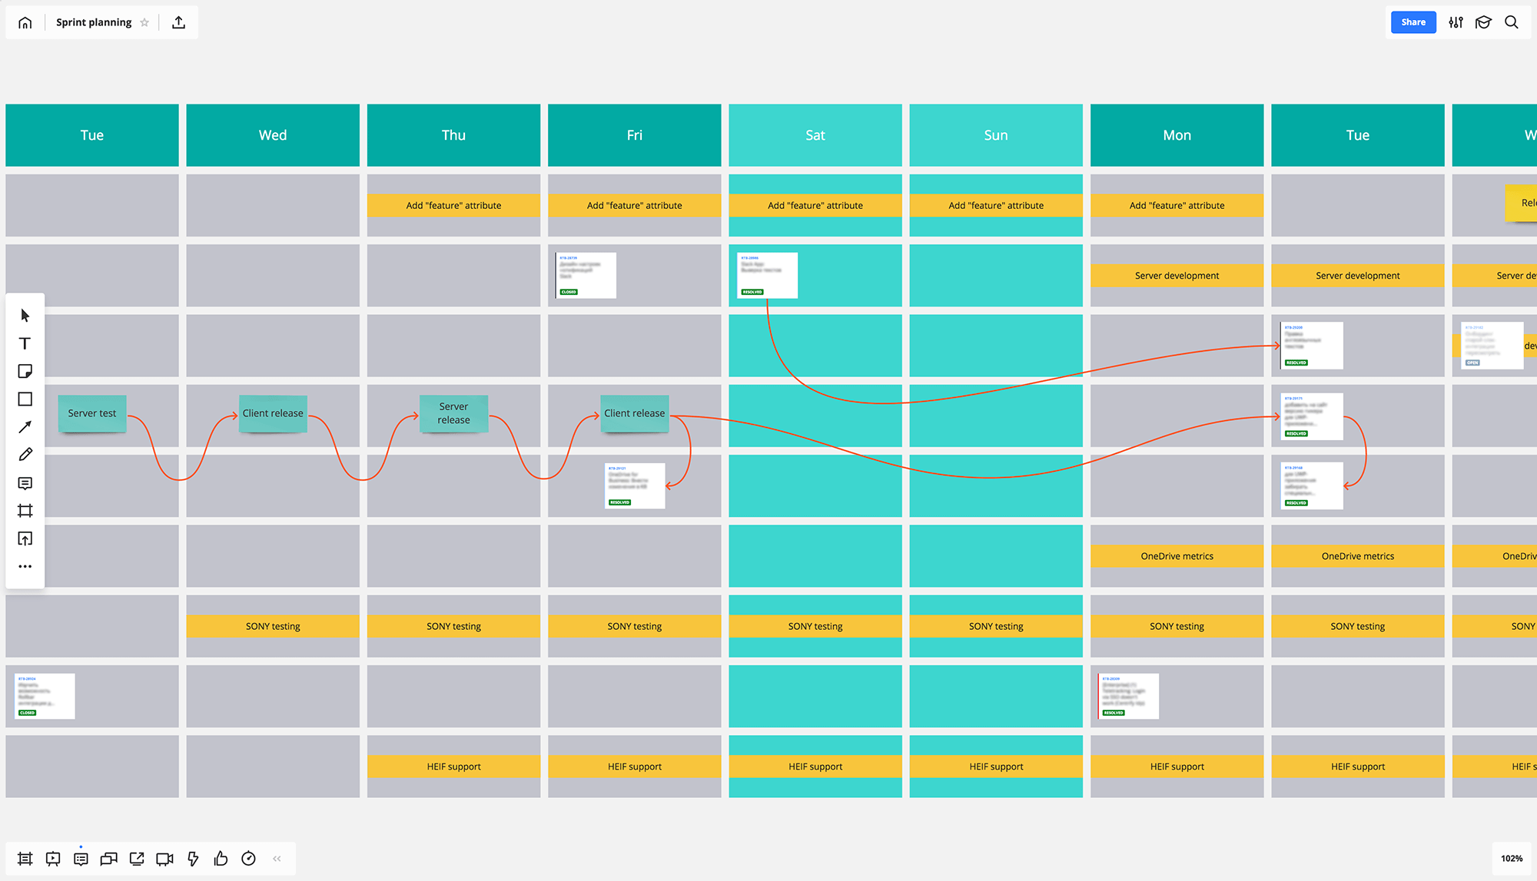Select the pencil/freehand tool
The height and width of the screenshot is (881, 1537).
(26, 455)
